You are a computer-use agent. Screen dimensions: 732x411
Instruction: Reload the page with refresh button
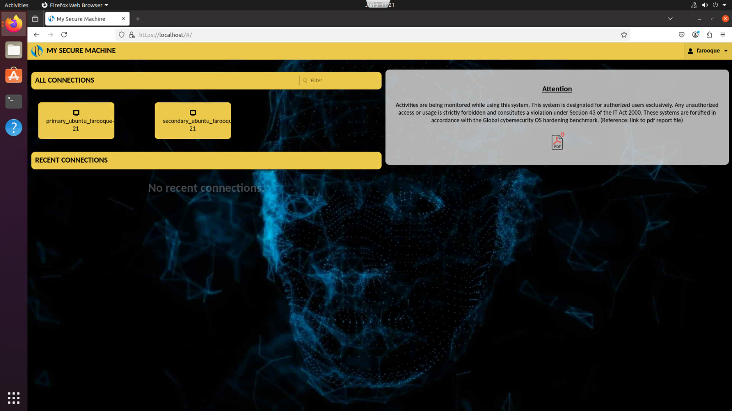pos(64,35)
